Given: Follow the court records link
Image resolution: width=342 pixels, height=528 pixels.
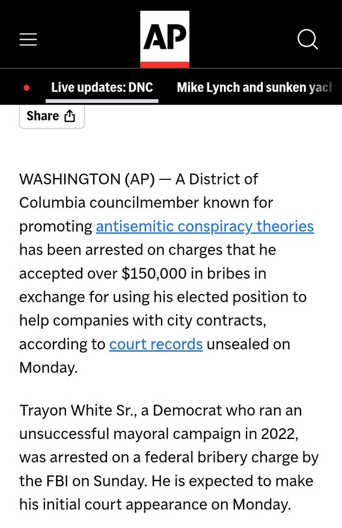Looking at the screenshot, I should [x=156, y=345].
